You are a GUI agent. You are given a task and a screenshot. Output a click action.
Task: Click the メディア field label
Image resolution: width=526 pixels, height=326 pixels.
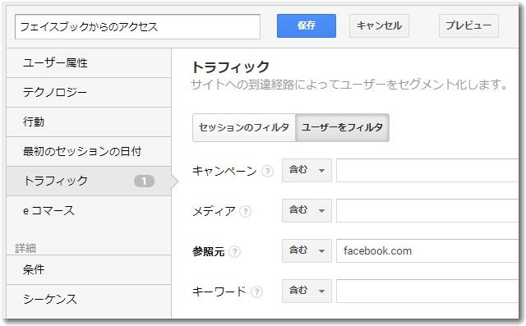coord(214,211)
